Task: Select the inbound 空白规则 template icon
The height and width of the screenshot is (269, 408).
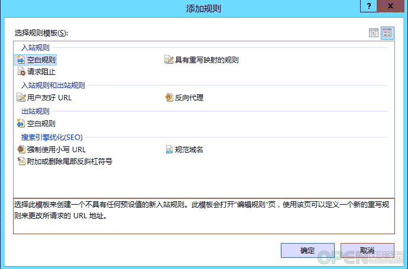Action: 21,60
